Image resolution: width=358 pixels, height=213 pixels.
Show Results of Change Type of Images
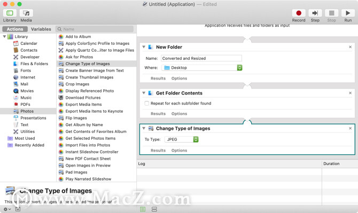(x=158, y=151)
